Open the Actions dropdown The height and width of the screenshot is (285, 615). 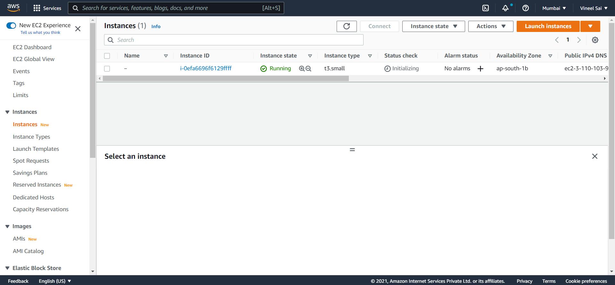tap(490, 26)
